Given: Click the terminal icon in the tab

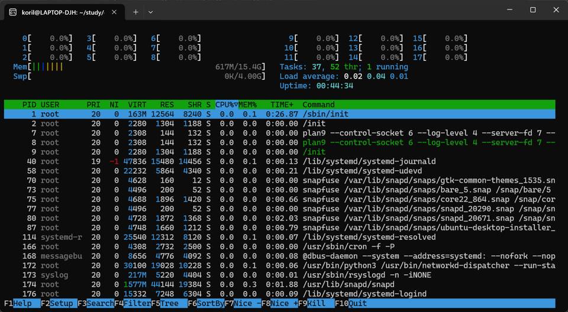Looking at the screenshot, I should [13, 12].
